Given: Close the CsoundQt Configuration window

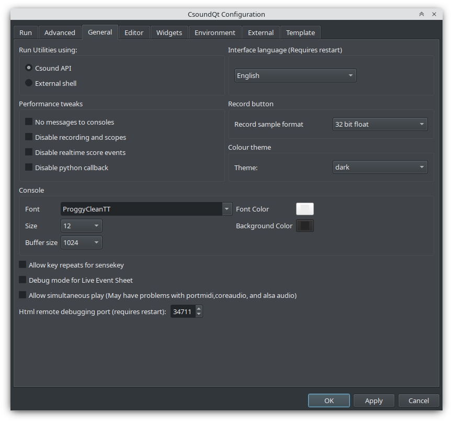Looking at the screenshot, I should (x=434, y=14).
